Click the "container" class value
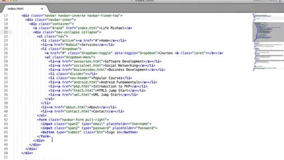Screen dimensions: 284x160 pos(61,24)
